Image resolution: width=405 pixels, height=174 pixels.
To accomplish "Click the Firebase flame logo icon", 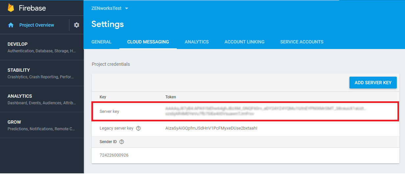I will (x=11, y=8).
